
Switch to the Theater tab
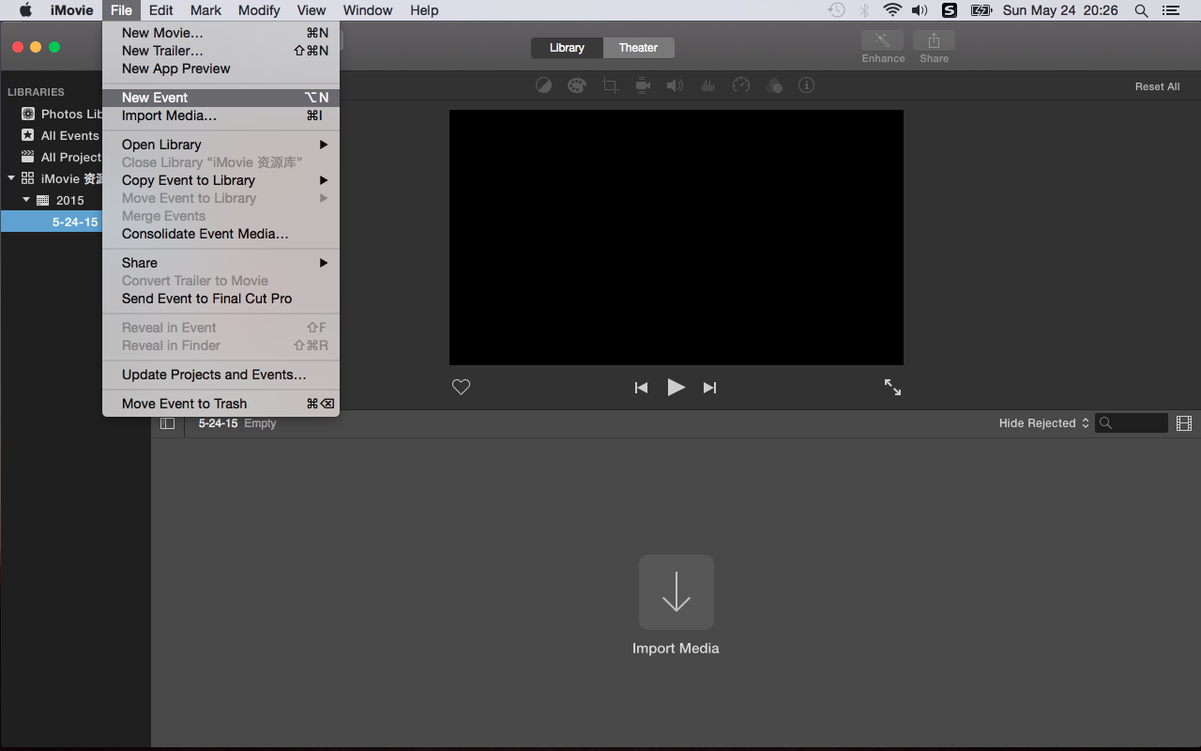tap(639, 48)
